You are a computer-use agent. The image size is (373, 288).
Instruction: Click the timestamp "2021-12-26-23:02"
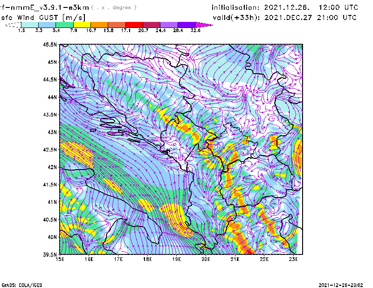[341, 285]
